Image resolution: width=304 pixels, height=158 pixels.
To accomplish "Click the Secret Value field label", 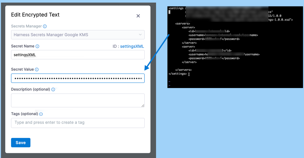I will pos(22,70).
